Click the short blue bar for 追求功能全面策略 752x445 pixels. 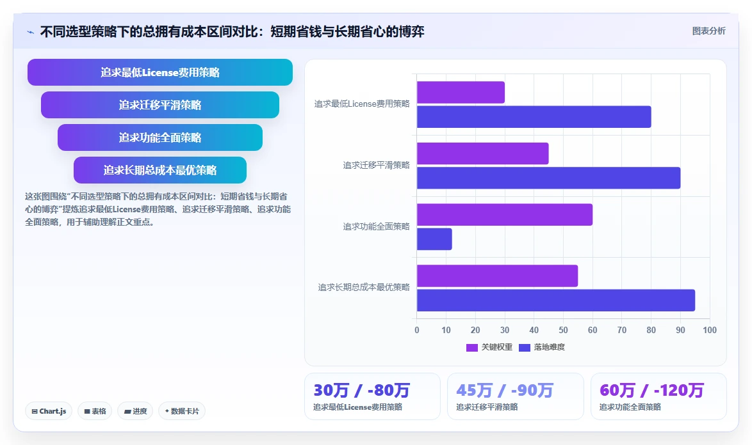click(x=434, y=238)
